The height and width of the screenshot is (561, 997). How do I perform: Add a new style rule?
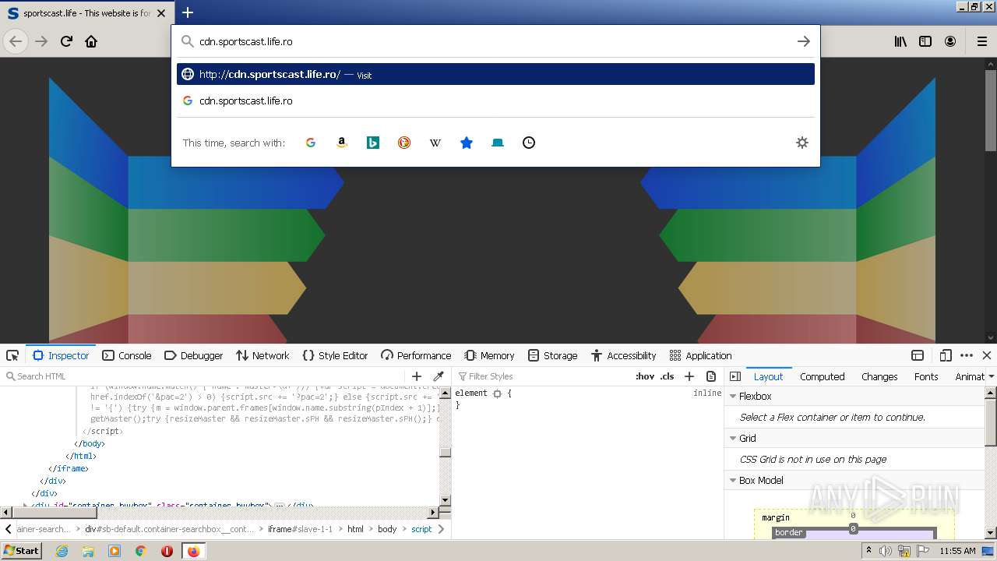pyautogui.click(x=689, y=376)
